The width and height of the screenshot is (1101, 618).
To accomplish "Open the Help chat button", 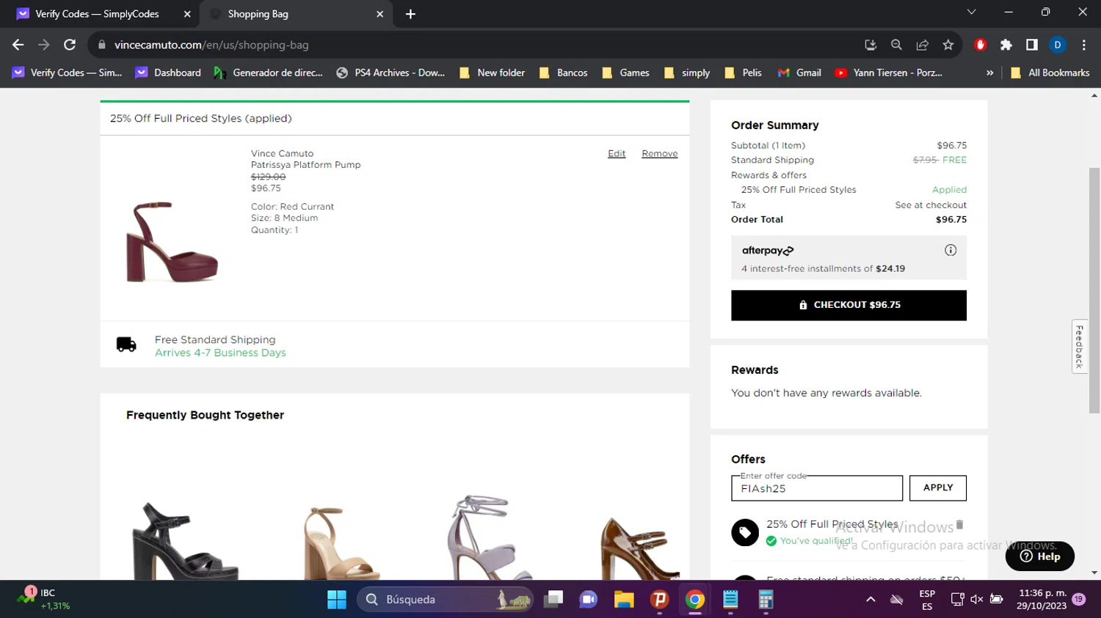I will click(x=1040, y=556).
